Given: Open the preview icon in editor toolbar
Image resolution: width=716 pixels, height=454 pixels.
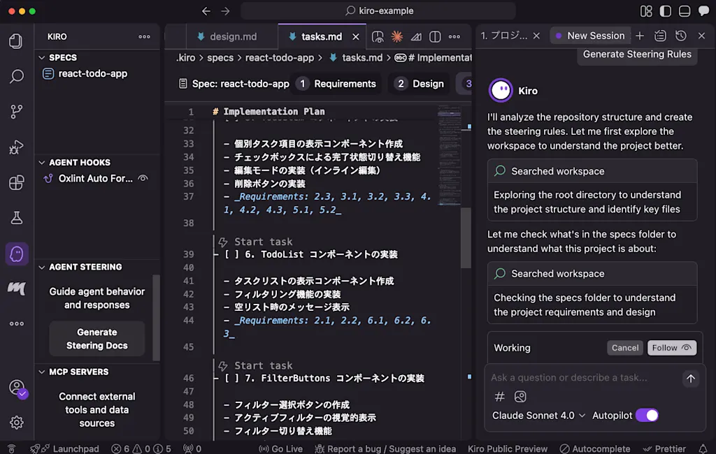Looking at the screenshot, I should [x=378, y=36].
